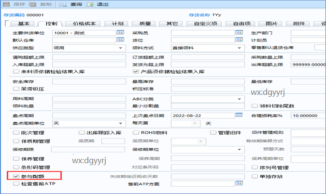The image size is (326, 194).
Task: Expand 供应类型 dropdown
Action: (x=121, y=48)
